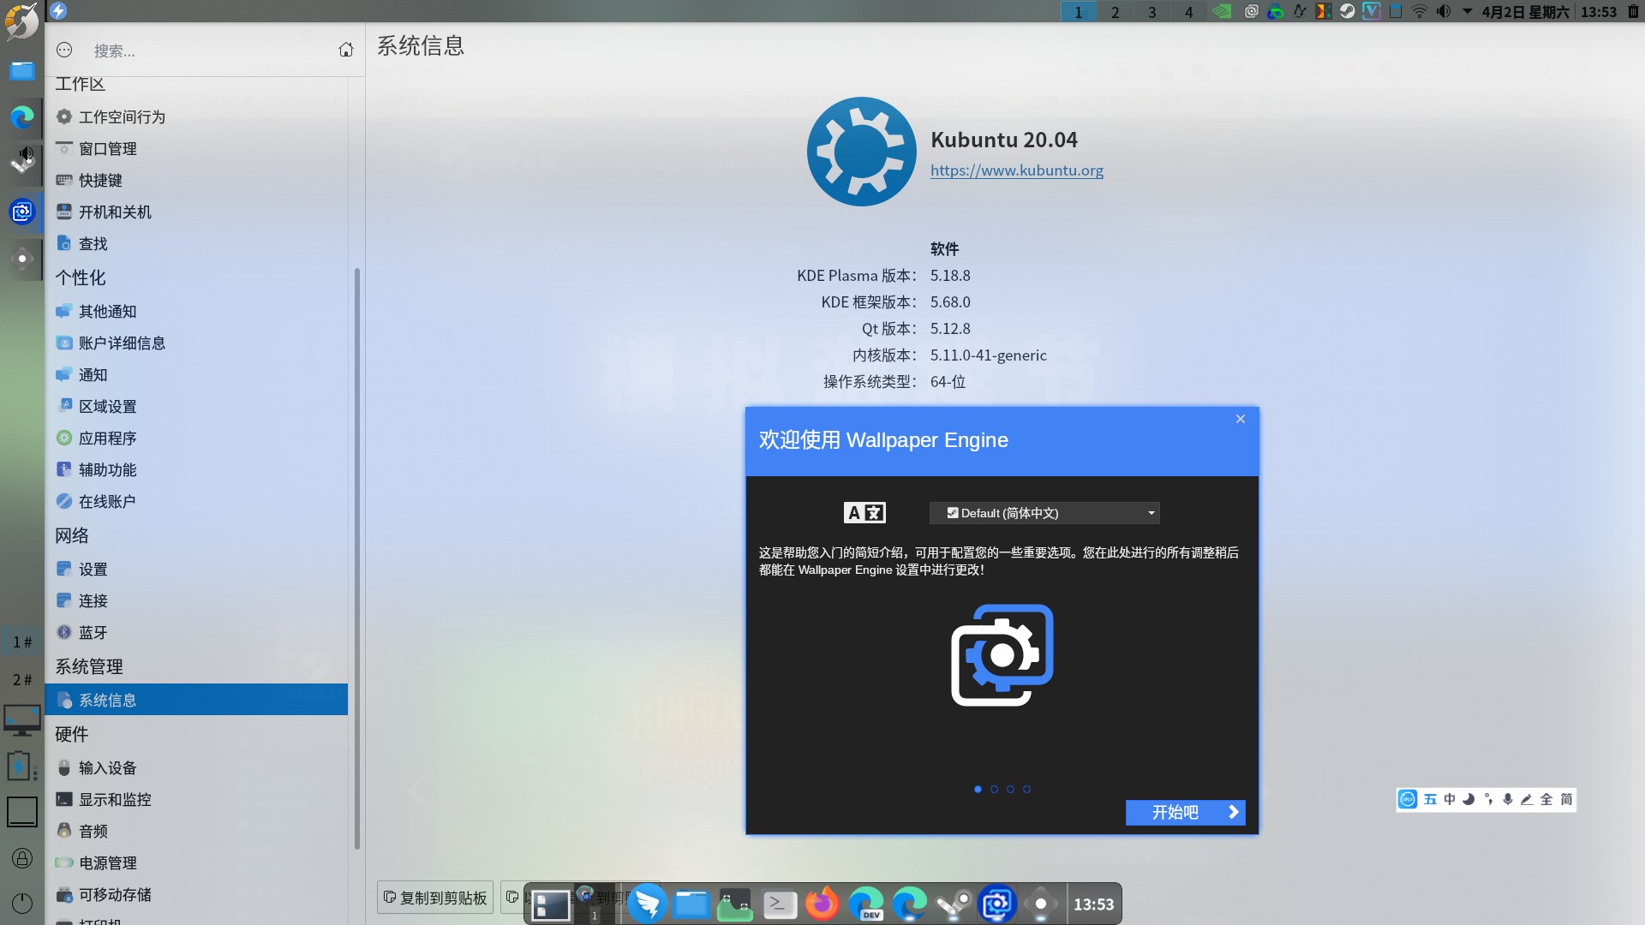
Task: Open Edge DEV in the bottom dock
Action: pos(867,904)
